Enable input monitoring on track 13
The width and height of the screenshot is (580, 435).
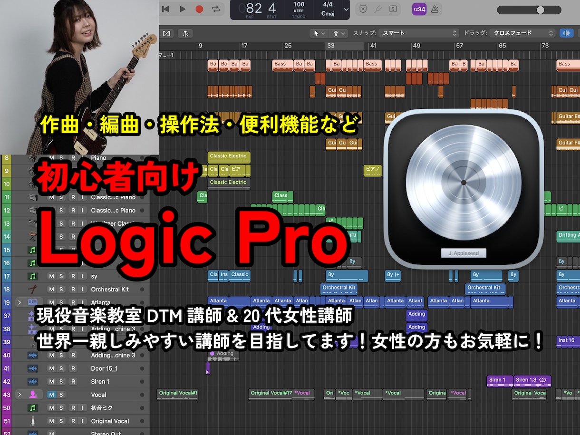(83, 223)
